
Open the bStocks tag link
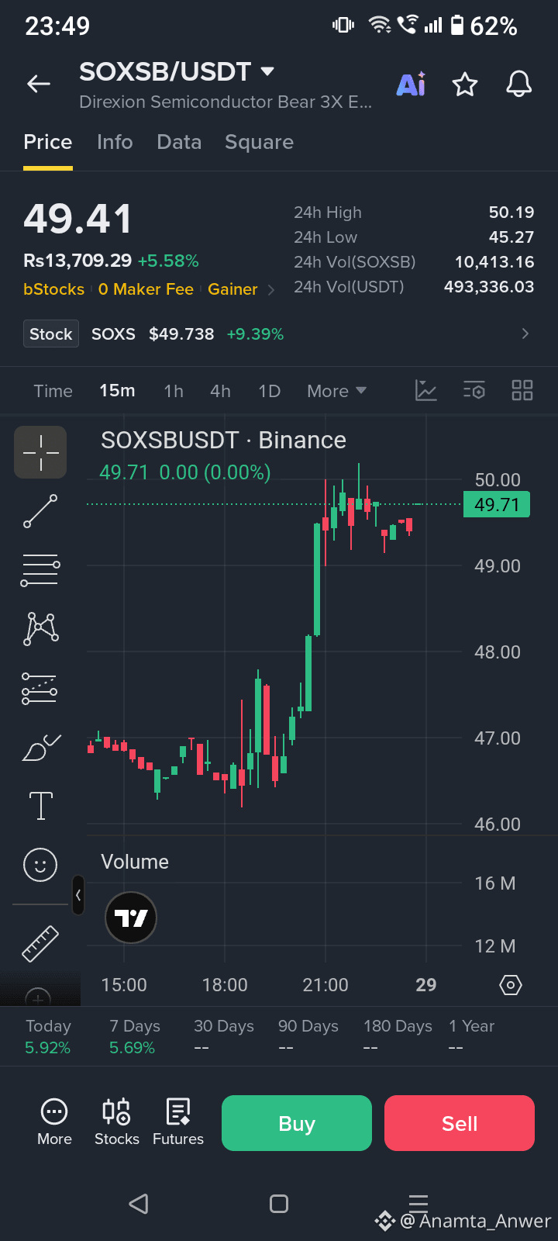pos(53,289)
